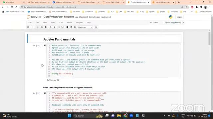Open File Explorer from the taskbar
The height and width of the screenshot is (119, 213).
tap(119, 116)
